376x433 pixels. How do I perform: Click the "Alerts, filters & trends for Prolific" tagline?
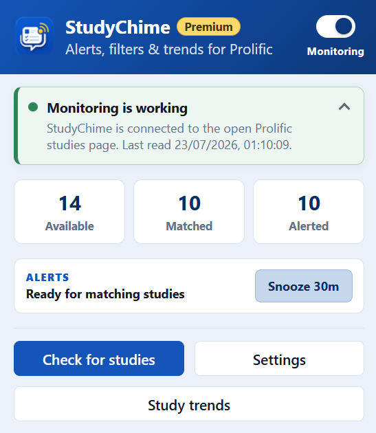[169, 49]
